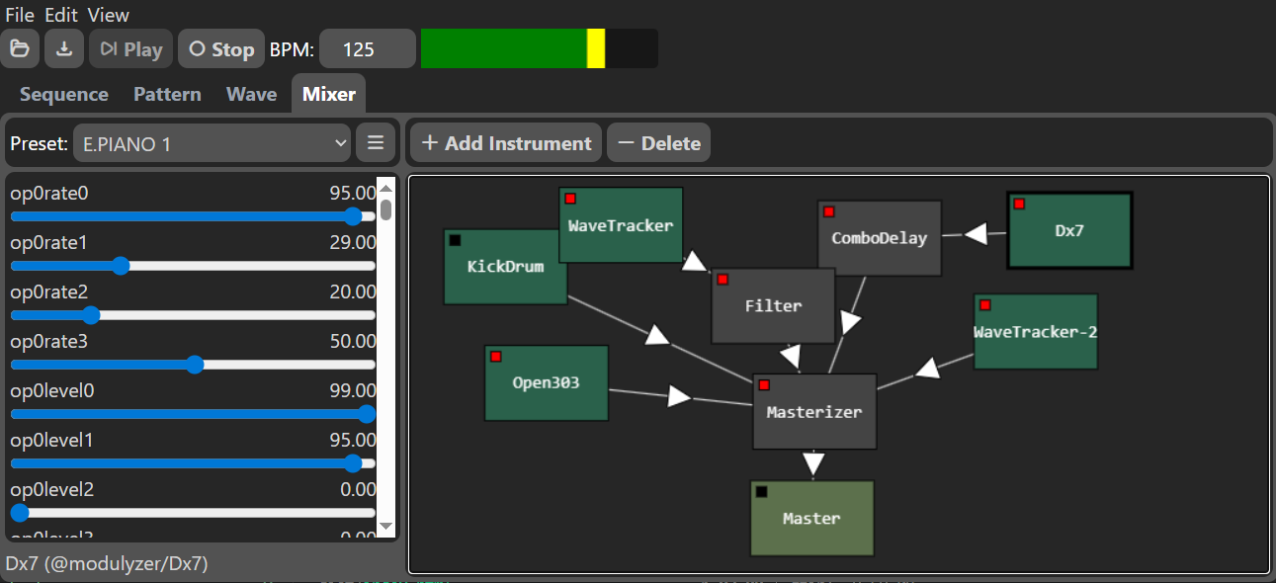Adjust the op0level0 slider
The width and height of the screenshot is (1276, 583).
coord(193,414)
